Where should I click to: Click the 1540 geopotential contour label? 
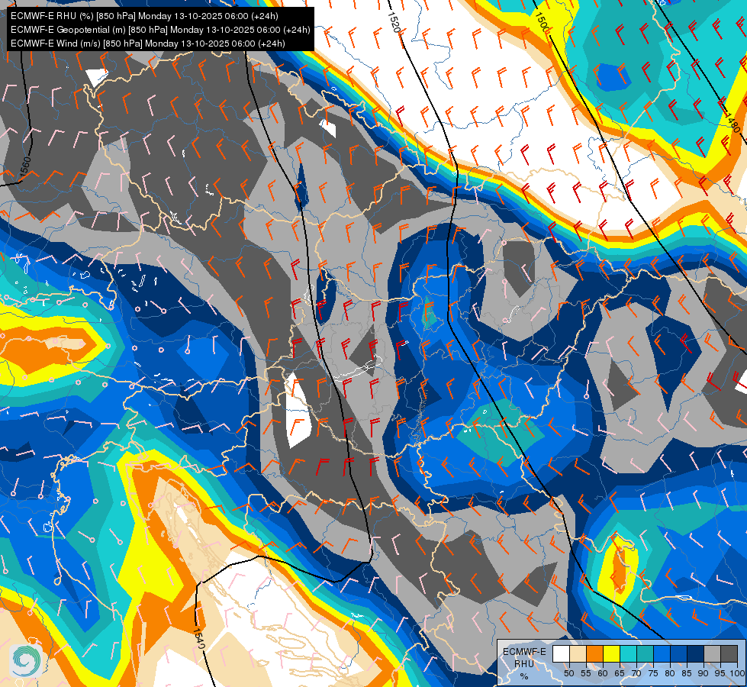pos(199,639)
